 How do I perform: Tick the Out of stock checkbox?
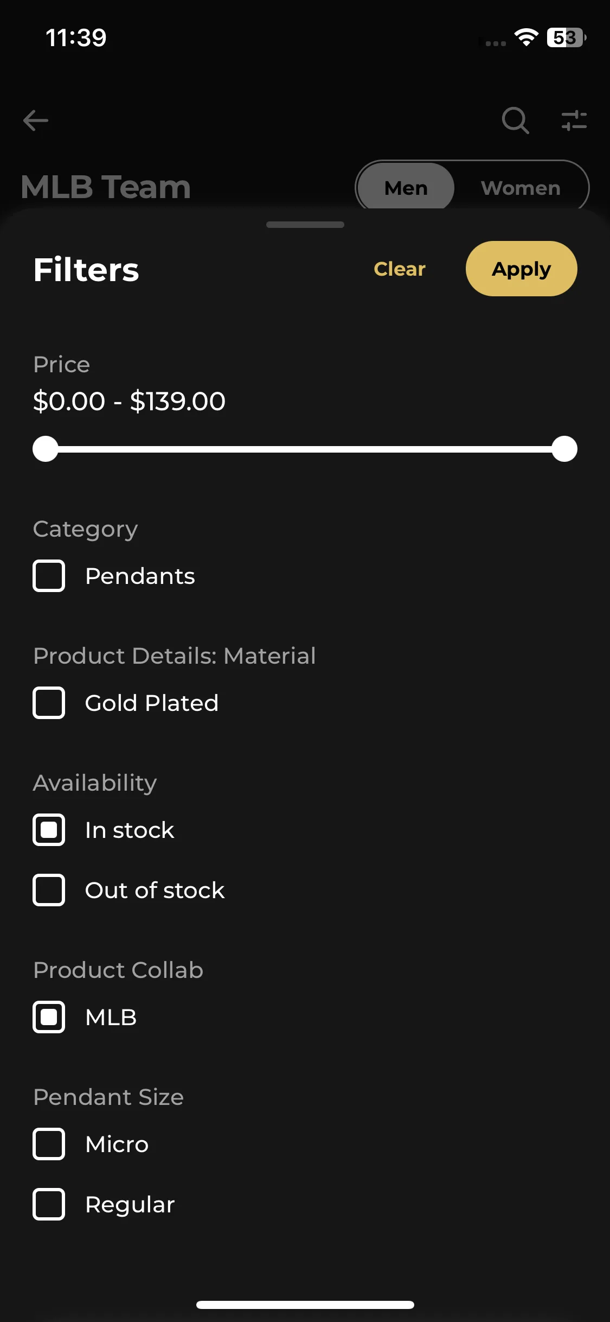click(49, 890)
